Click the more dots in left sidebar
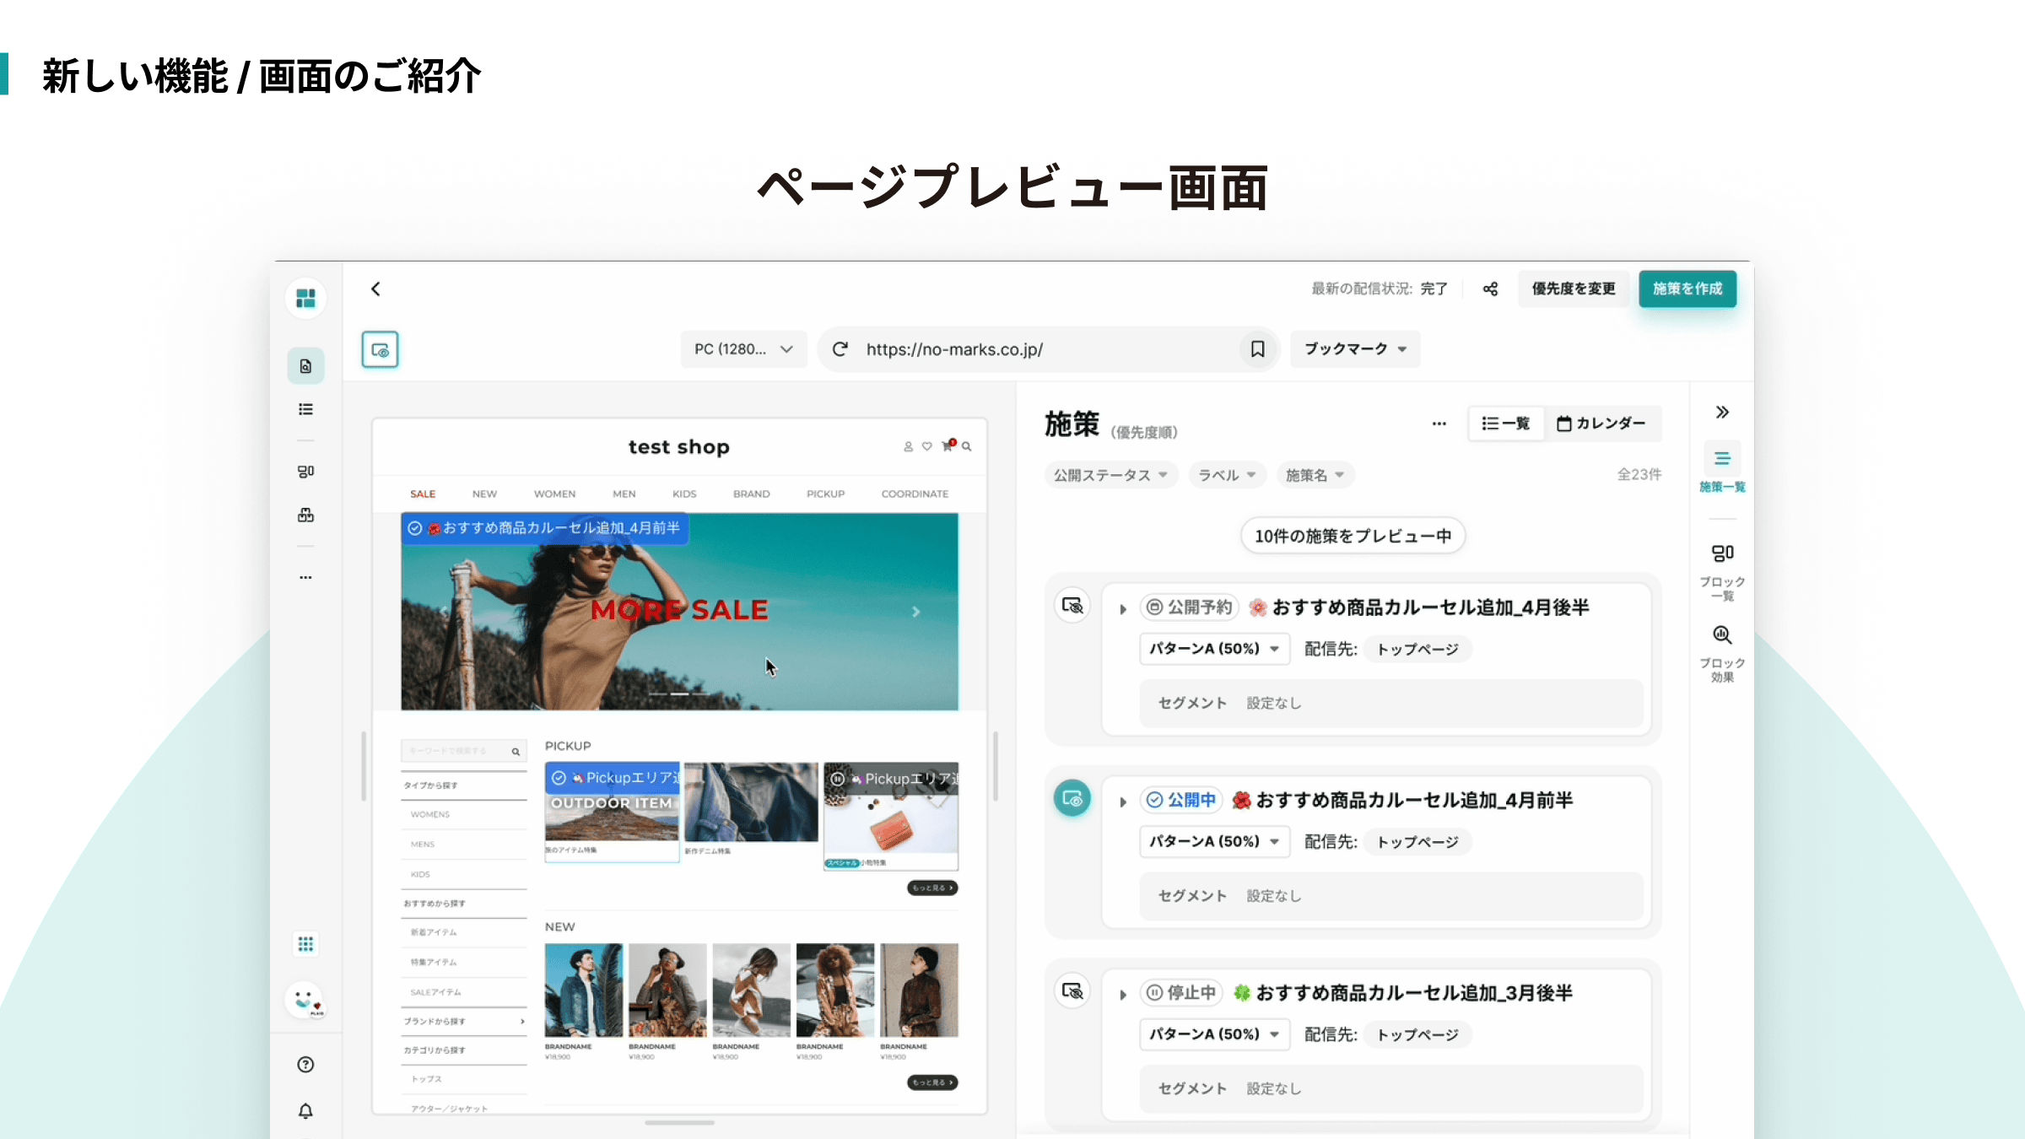The image size is (2025, 1139). (x=305, y=577)
